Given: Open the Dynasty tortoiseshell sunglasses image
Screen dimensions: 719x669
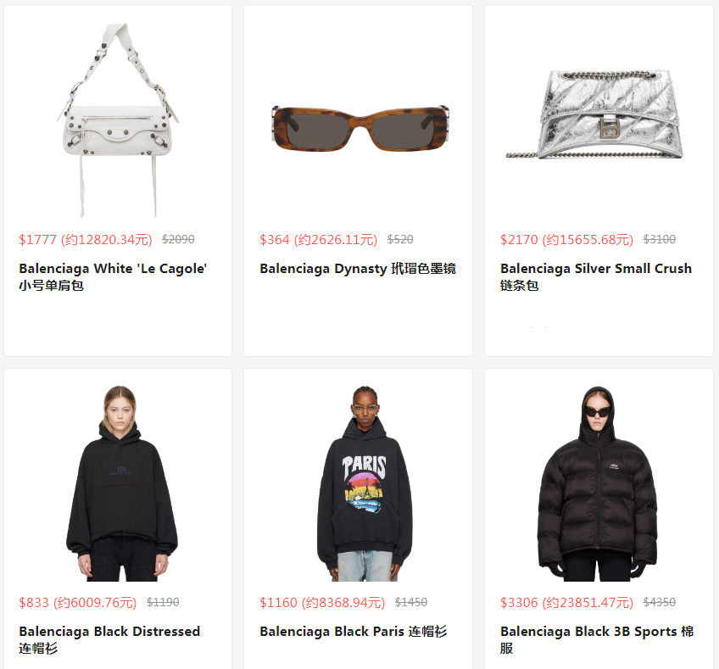Looking at the screenshot, I should coord(360,128).
